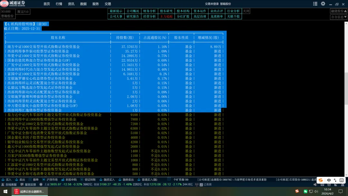Viewport: 348px width, 196px height.
Task: Switch to the 公司大事 tab
Action: [116, 16]
